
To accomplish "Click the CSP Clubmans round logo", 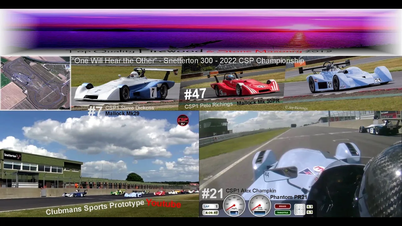I will (x=183, y=120).
